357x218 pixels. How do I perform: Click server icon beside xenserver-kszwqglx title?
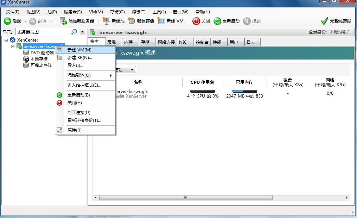(x=93, y=32)
